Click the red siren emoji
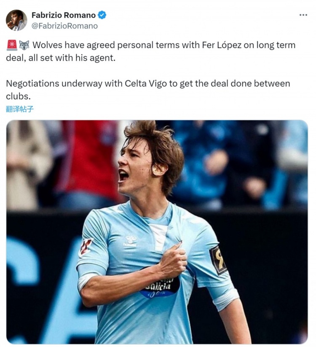The height and width of the screenshot is (347, 316). click(x=11, y=45)
